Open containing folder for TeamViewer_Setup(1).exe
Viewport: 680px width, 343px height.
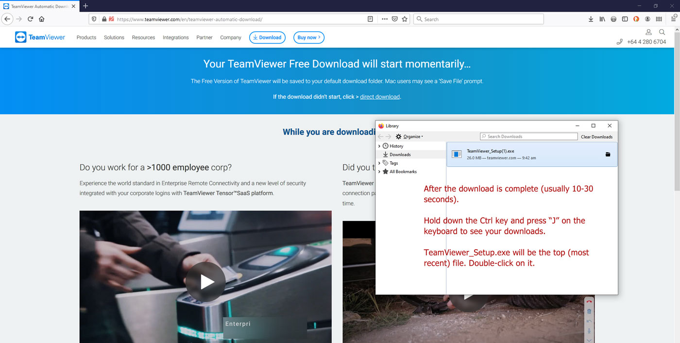click(x=608, y=154)
